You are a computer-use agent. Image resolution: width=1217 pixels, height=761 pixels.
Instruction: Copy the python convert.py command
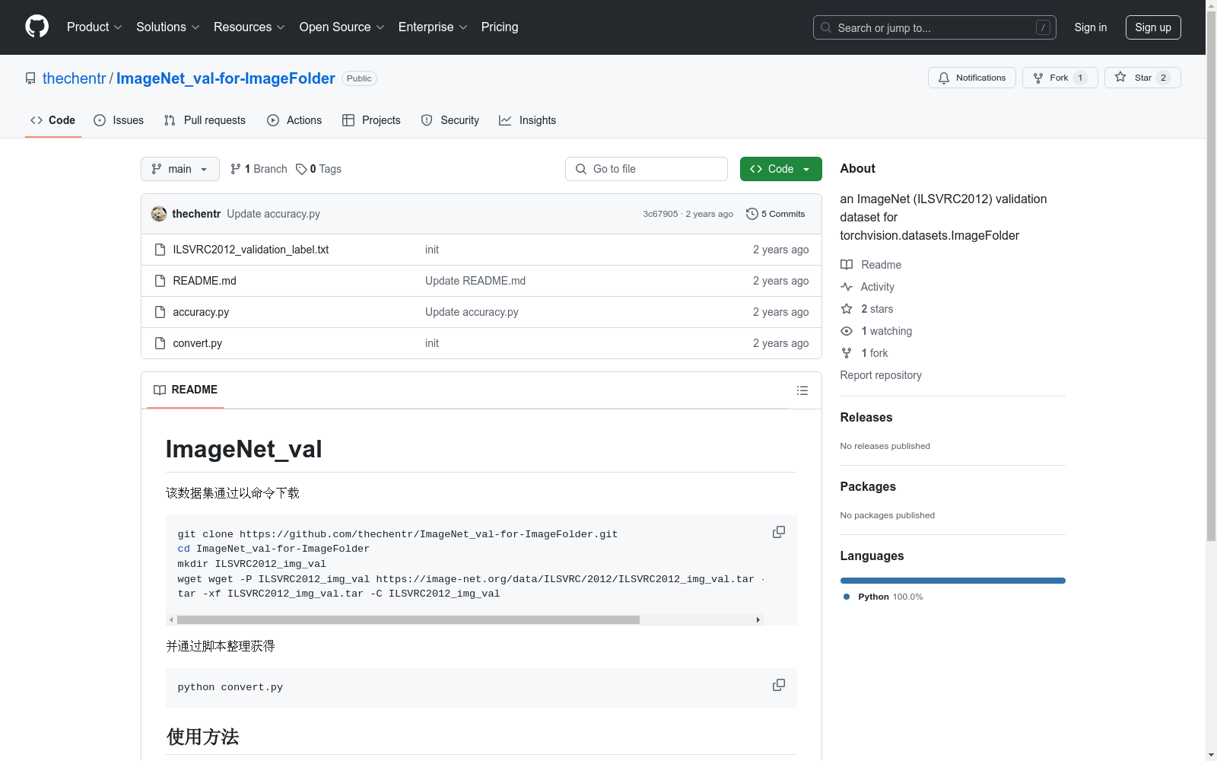[x=779, y=685]
